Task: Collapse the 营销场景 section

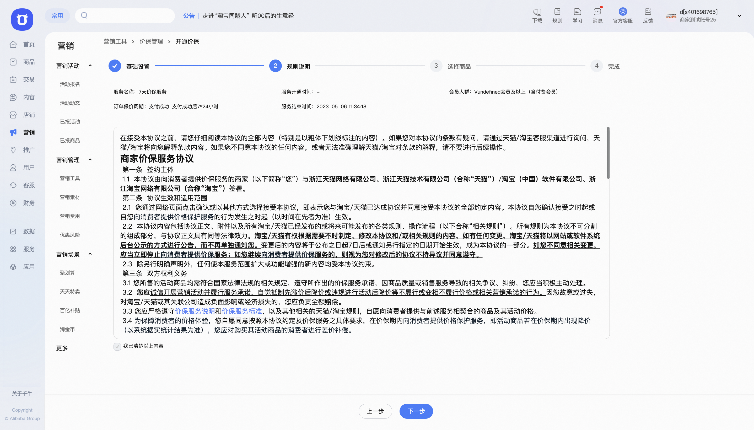Action: [90, 254]
